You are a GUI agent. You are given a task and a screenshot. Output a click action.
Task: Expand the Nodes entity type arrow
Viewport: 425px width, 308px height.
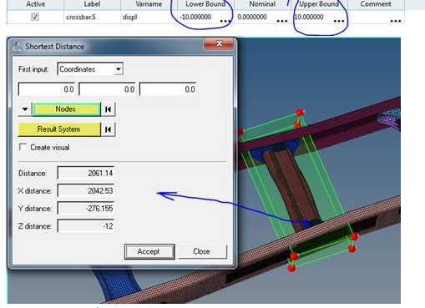click(x=25, y=109)
